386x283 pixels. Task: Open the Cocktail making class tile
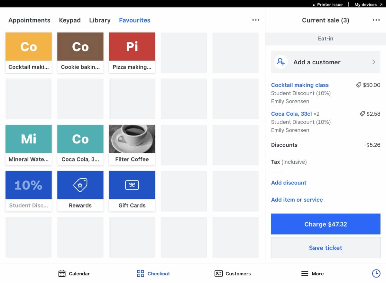coord(29,53)
